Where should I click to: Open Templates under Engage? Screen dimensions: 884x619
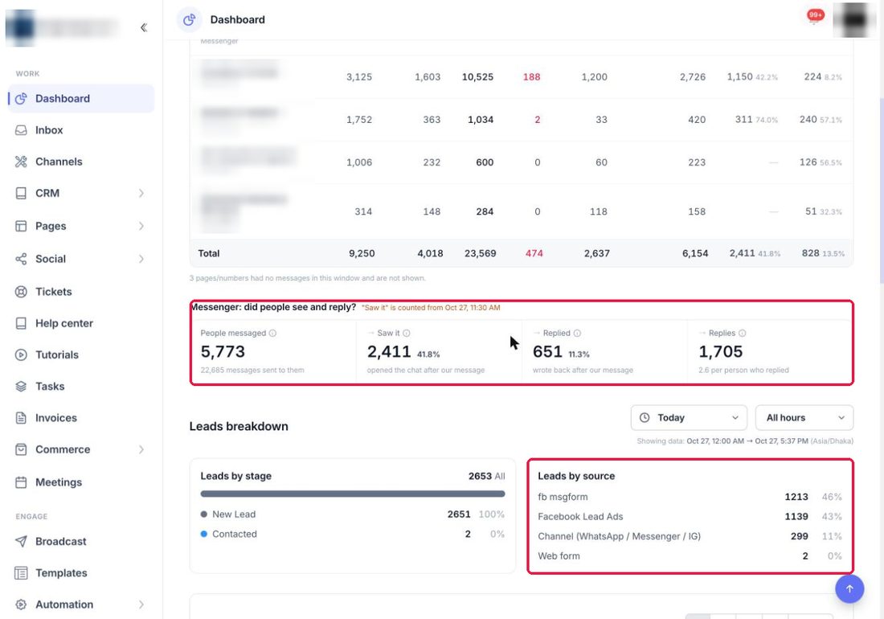point(80,572)
